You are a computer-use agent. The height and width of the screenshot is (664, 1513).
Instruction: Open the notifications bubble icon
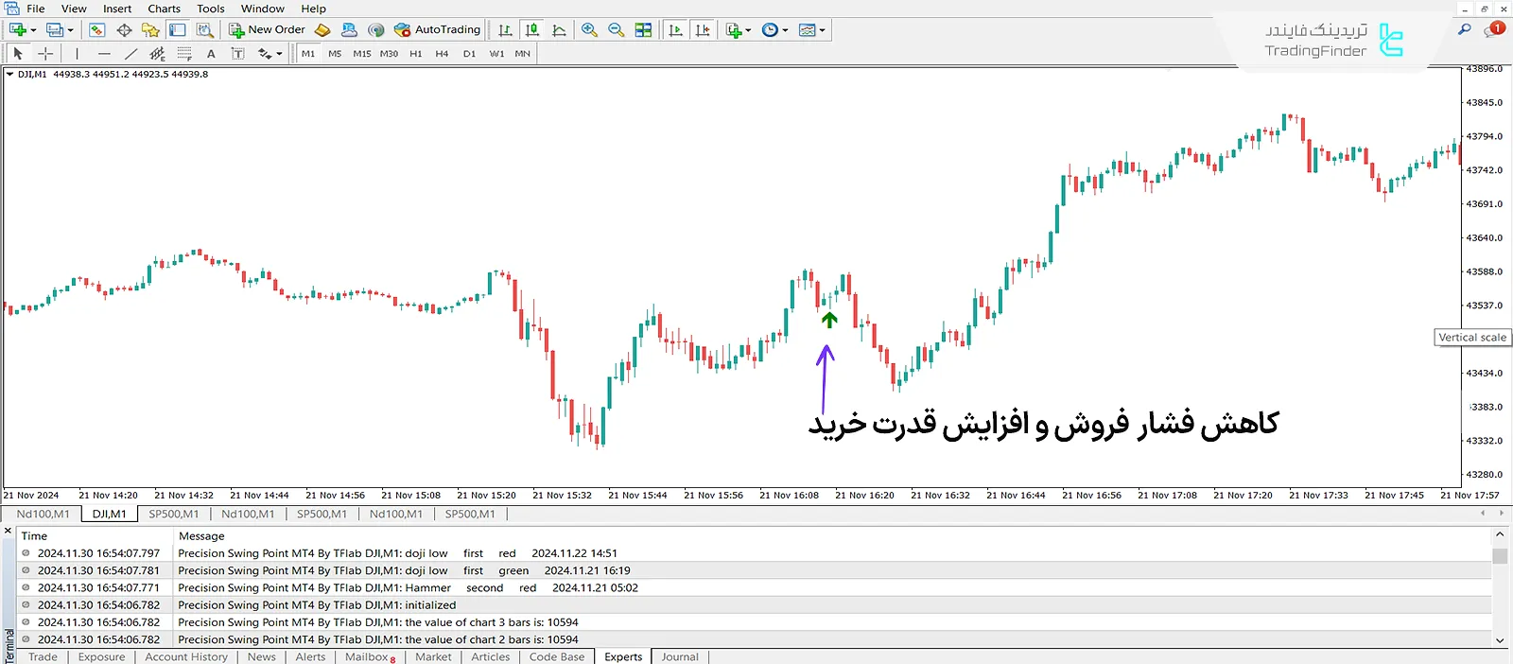[x=1493, y=30]
